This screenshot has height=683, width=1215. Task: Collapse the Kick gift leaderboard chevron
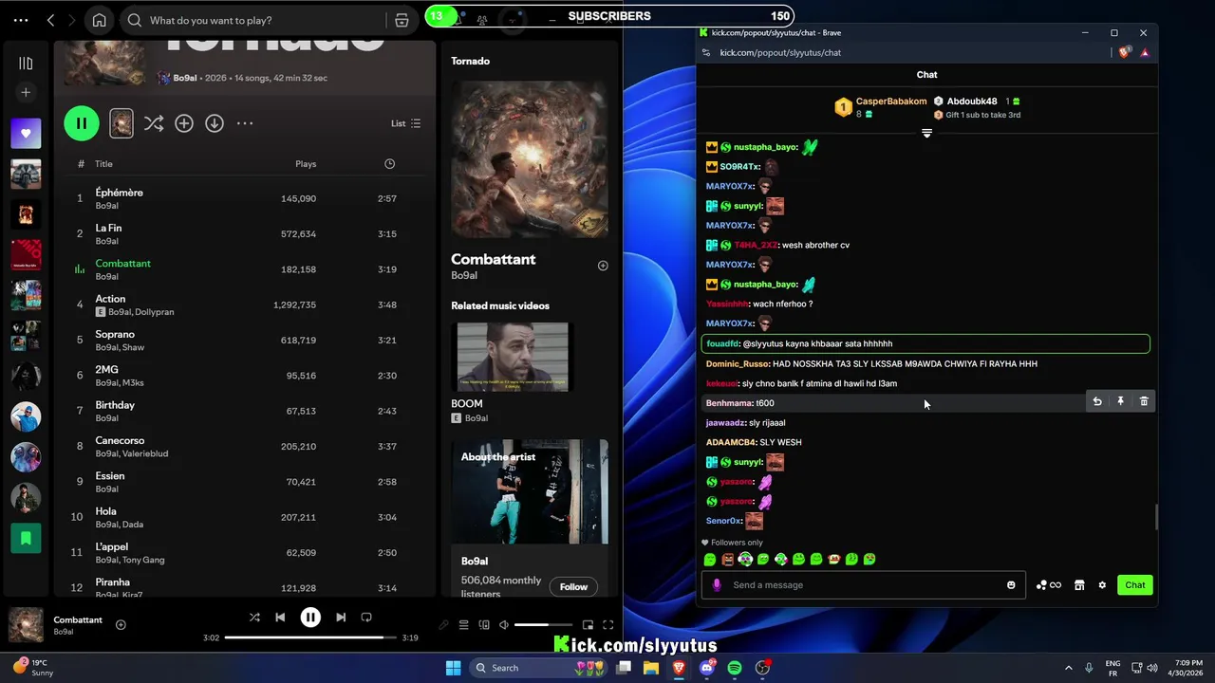click(926, 134)
